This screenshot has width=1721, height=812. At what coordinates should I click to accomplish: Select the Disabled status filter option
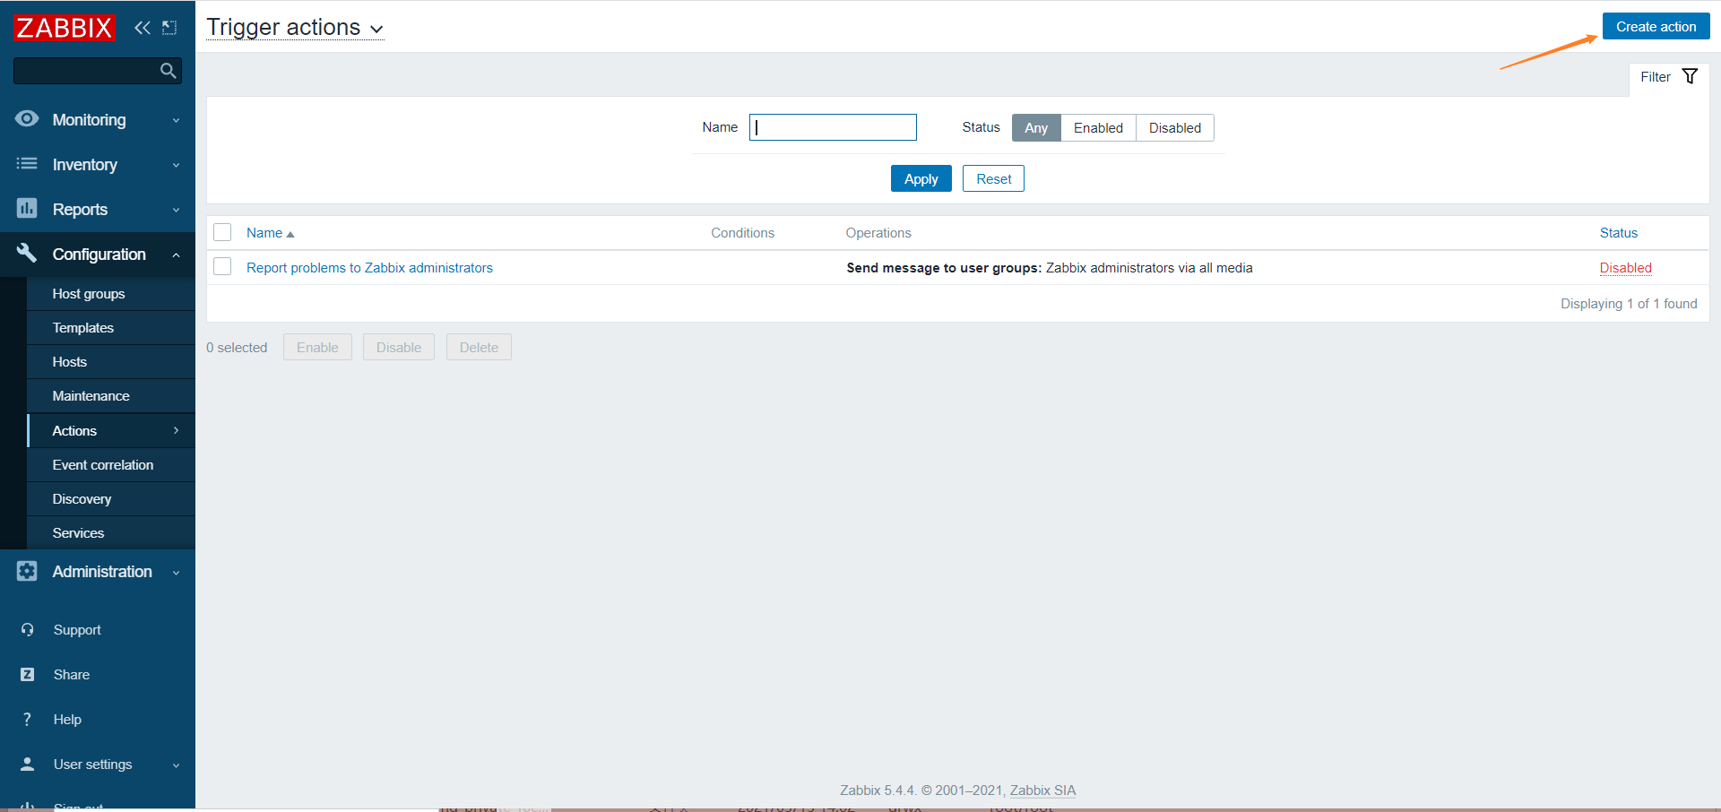pos(1175,128)
